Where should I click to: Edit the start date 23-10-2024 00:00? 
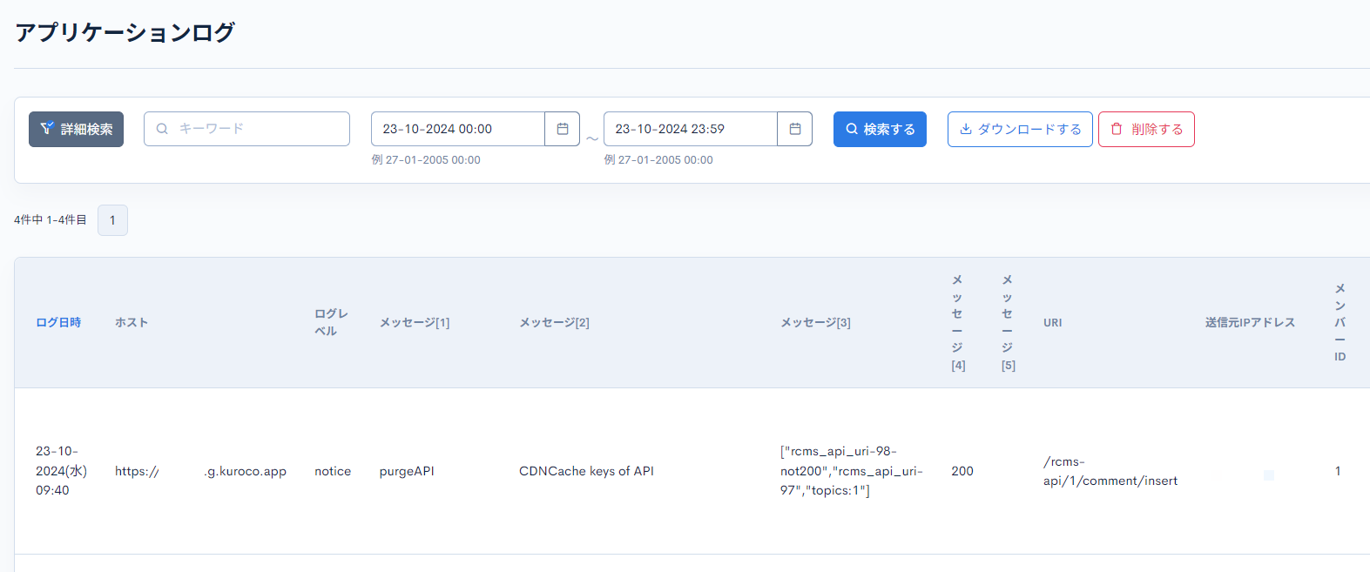458,129
